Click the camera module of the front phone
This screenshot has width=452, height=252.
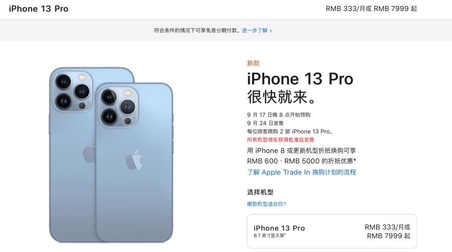[118, 107]
